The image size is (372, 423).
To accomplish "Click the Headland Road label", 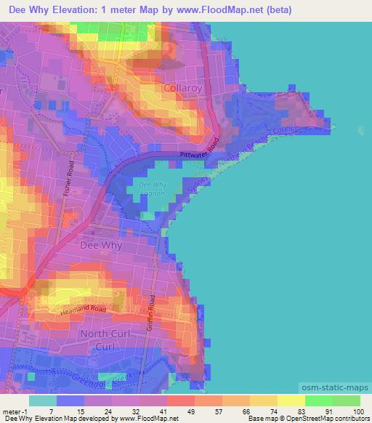I will point(83,310).
